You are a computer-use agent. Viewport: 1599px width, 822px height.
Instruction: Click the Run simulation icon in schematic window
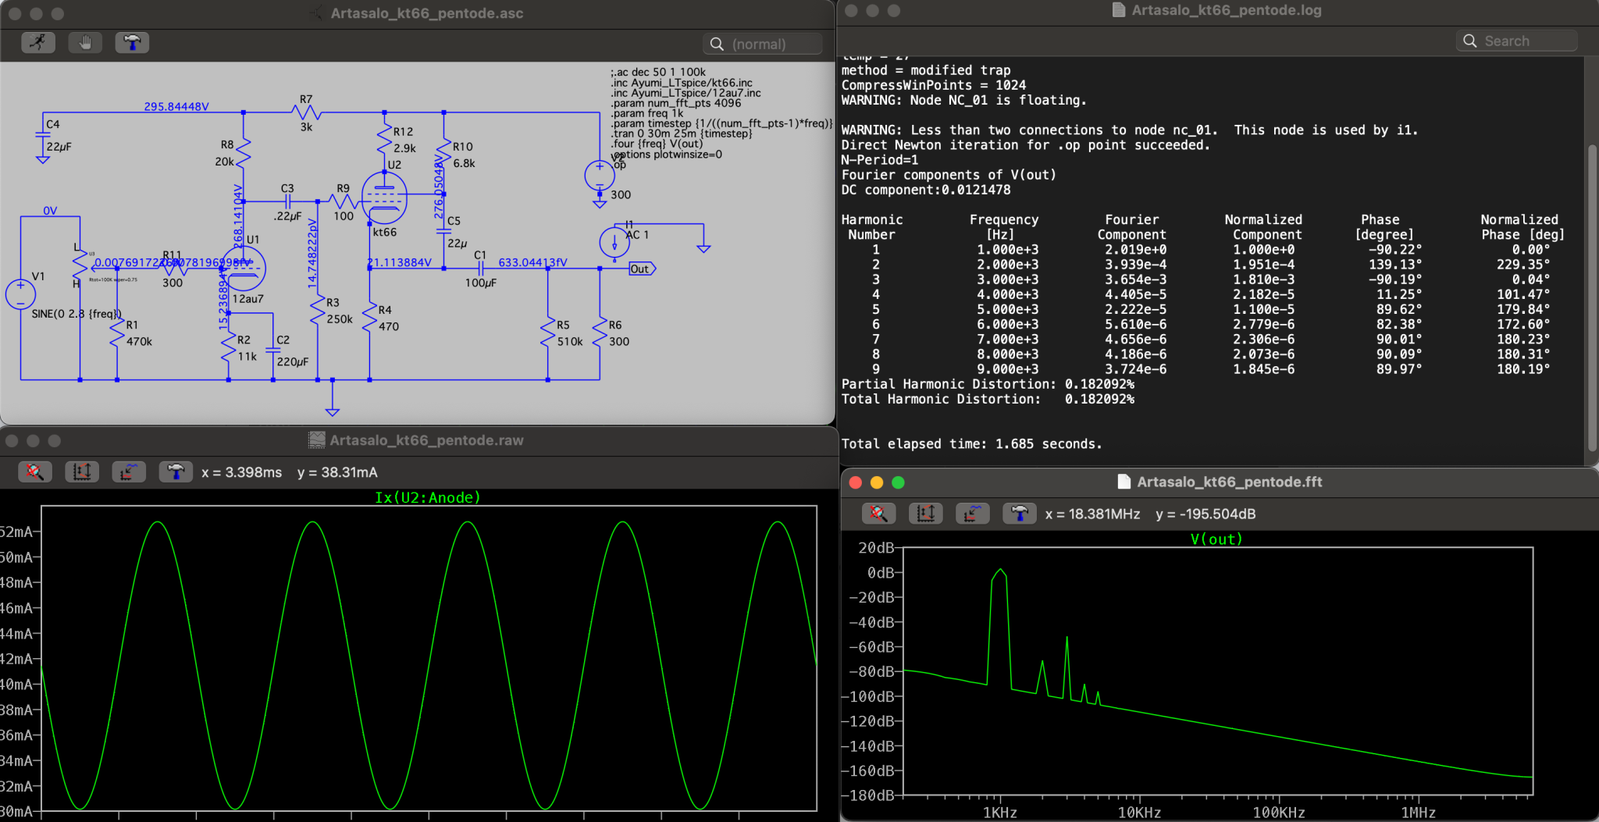(x=38, y=43)
